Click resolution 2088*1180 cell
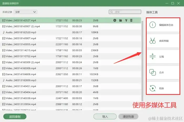Viewport: 184px width, 122px height. (x=62, y=104)
